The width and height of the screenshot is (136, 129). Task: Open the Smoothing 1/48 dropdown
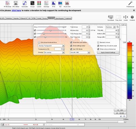(x=80, y=52)
